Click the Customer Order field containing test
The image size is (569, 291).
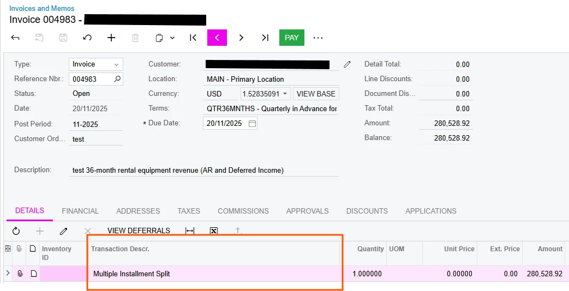(x=96, y=139)
